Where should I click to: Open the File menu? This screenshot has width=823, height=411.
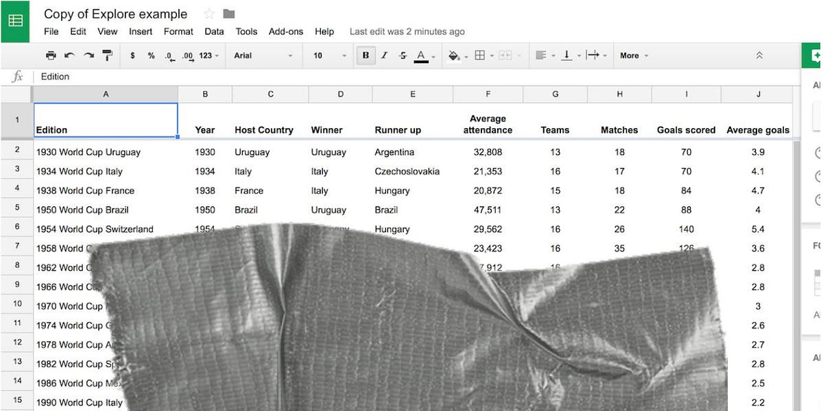pos(51,32)
